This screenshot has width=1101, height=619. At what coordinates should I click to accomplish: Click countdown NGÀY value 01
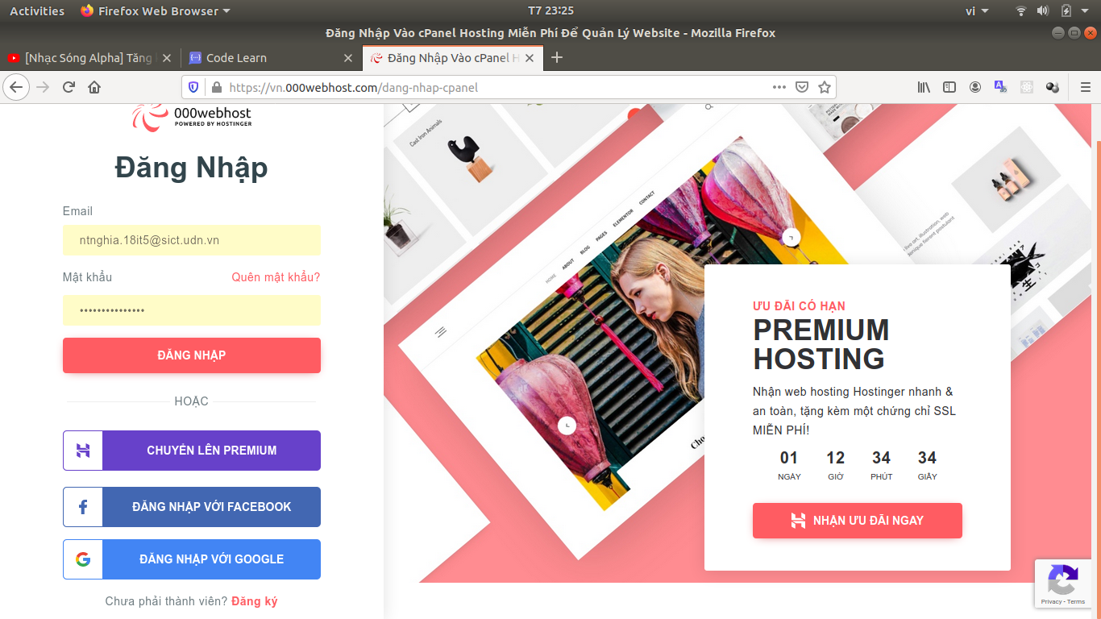[789, 458]
